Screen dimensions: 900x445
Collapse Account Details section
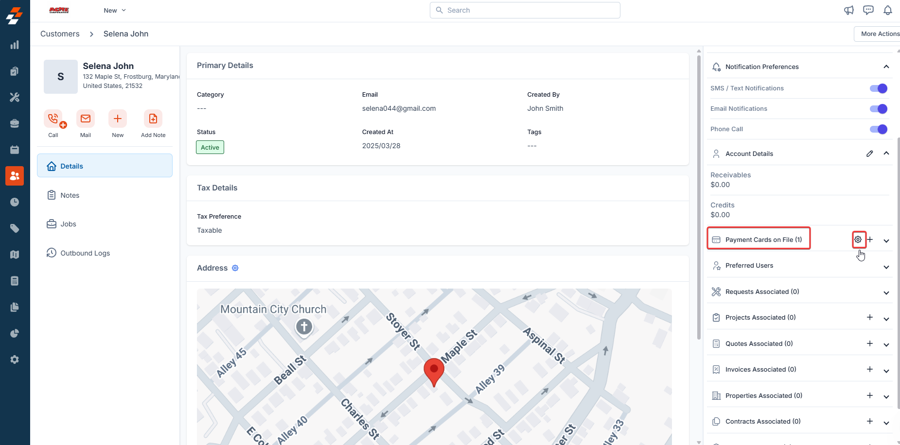point(886,154)
